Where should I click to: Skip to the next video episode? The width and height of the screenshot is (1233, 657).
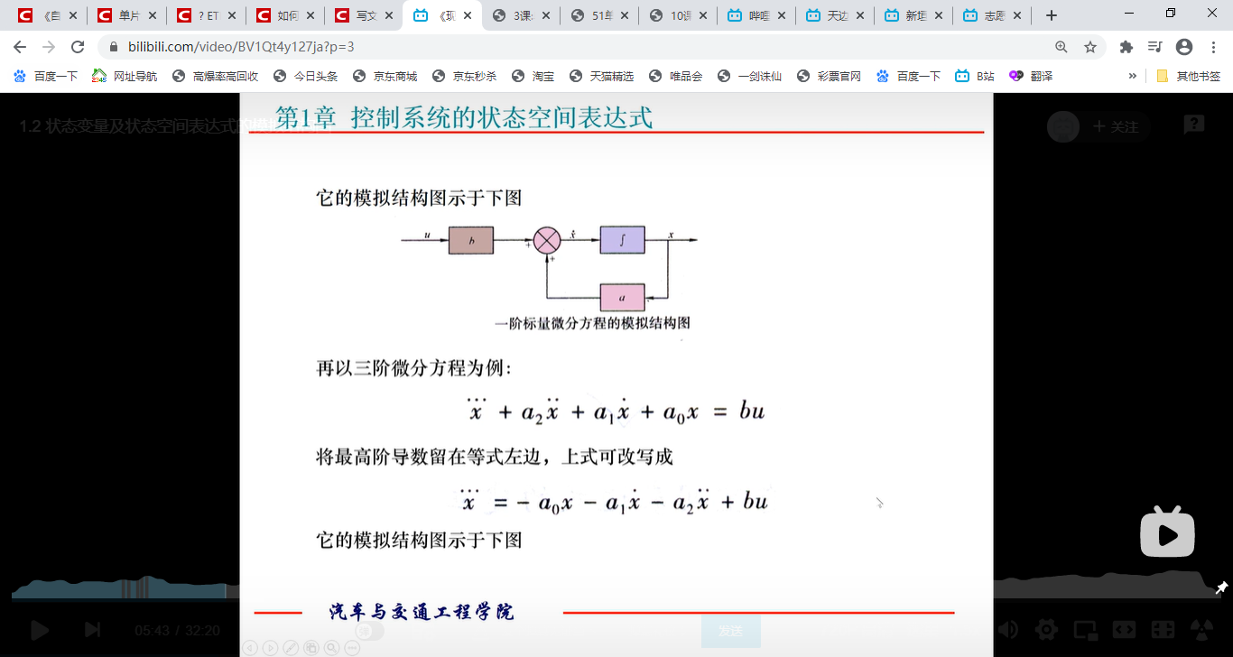click(x=92, y=630)
